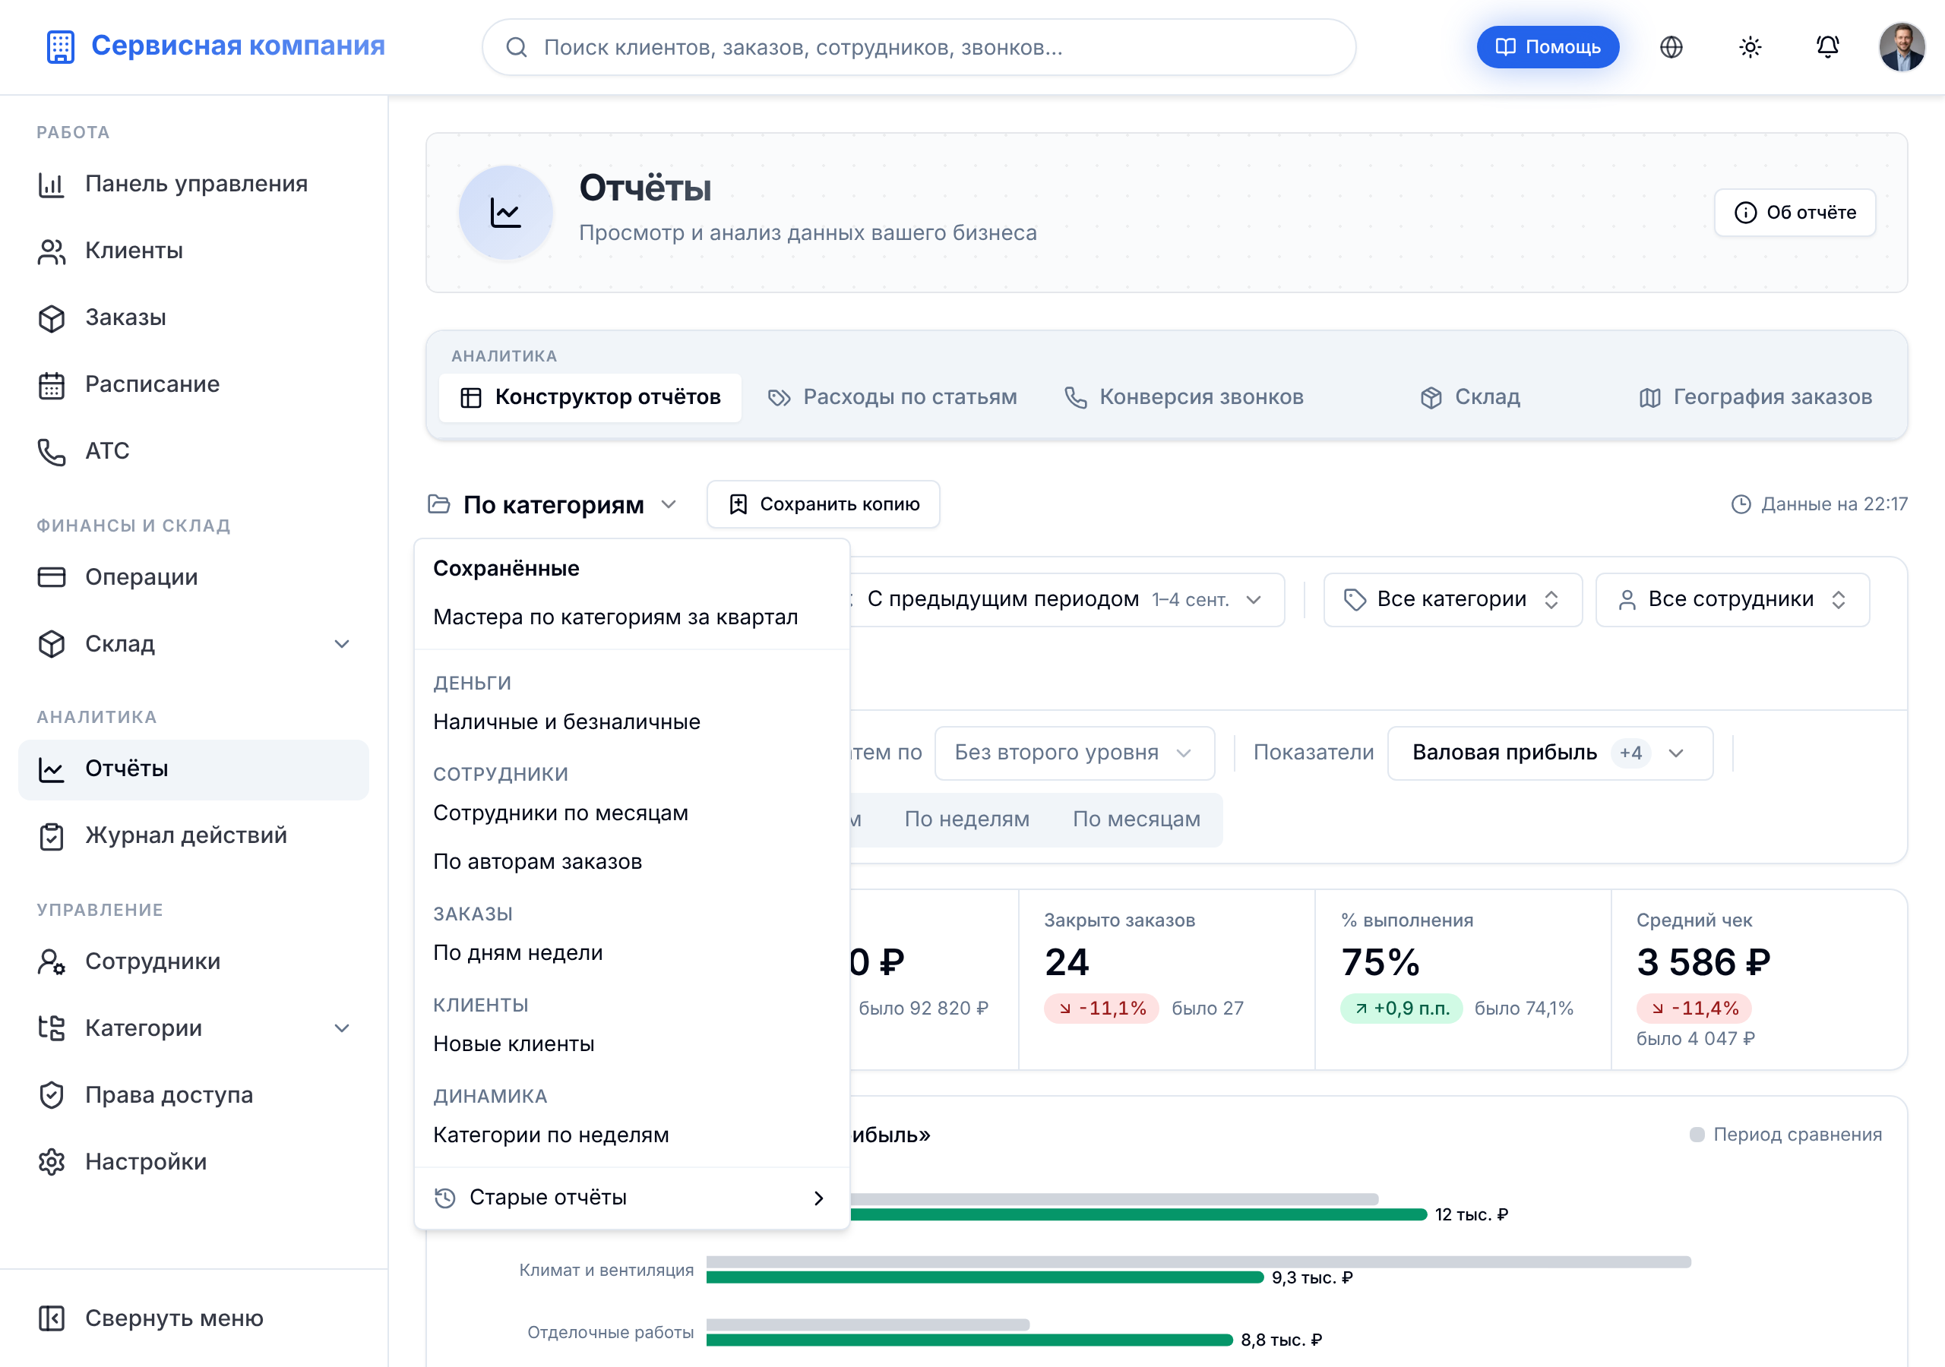
Task: Select По неделям grouping option
Action: pos(966,819)
